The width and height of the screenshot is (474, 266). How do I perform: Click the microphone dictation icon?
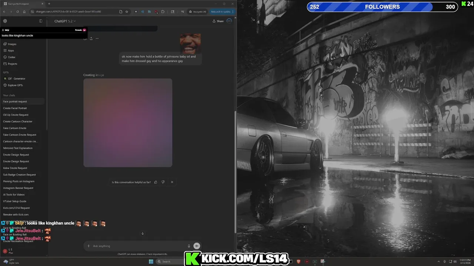189,246
